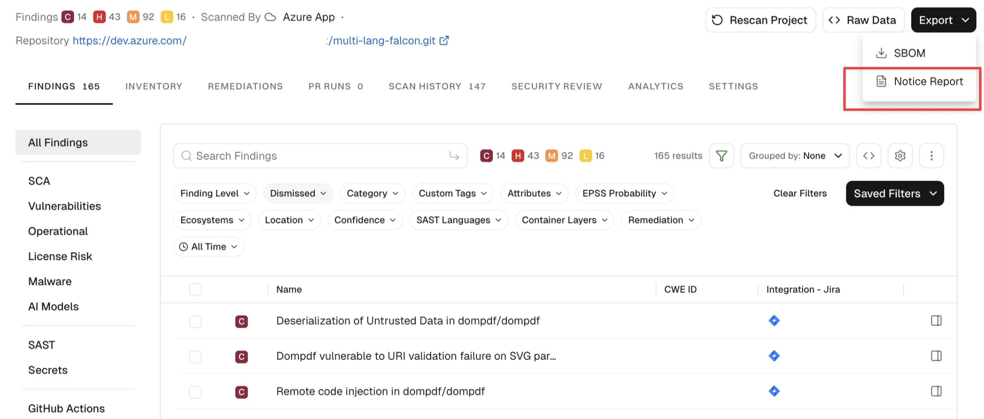
Task: Click the Critical badge on Deserialization row
Action: 241,321
